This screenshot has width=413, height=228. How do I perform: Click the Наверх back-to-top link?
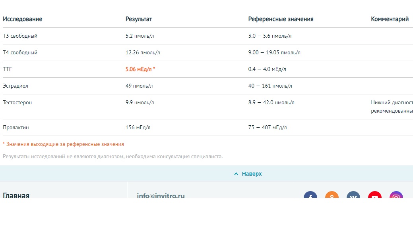coord(252,174)
